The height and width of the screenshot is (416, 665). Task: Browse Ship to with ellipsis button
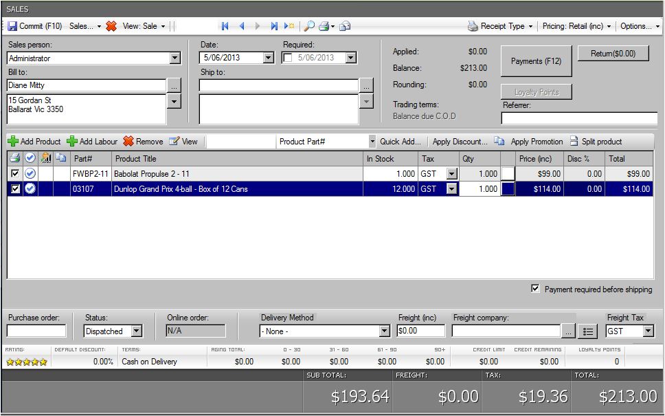click(366, 86)
